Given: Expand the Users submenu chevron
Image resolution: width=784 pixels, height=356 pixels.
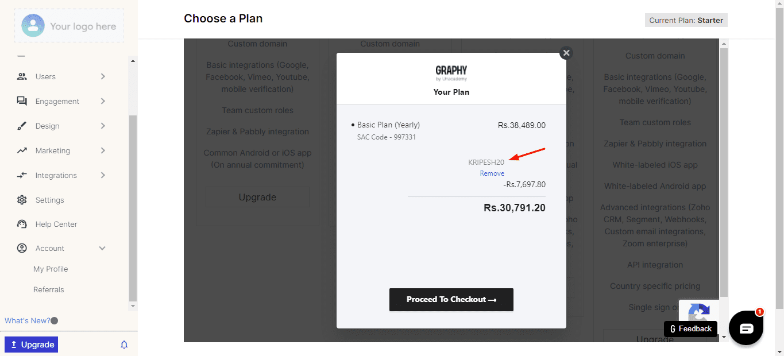Looking at the screenshot, I should tap(103, 76).
